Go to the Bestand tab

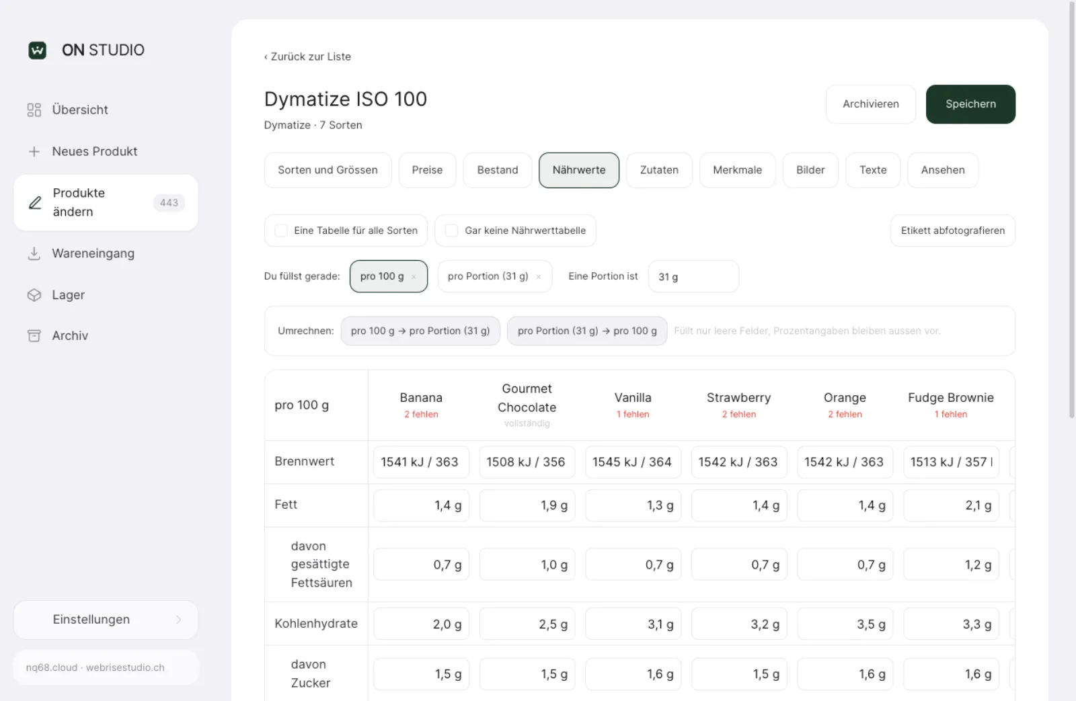[498, 170]
